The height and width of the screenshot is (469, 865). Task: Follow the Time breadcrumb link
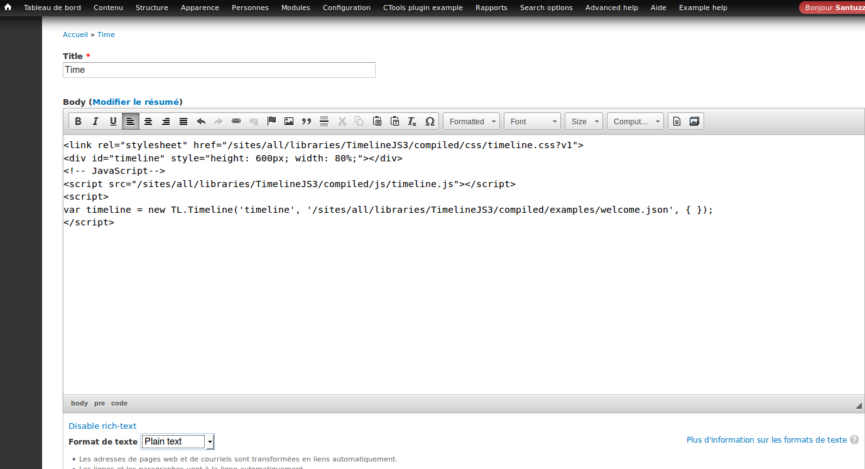(106, 35)
